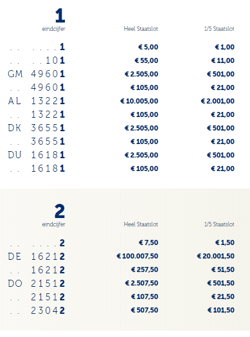The width and height of the screenshot is (250, 337).
Task: Click the DK 365551 lottery number
Action: [36, 128]
